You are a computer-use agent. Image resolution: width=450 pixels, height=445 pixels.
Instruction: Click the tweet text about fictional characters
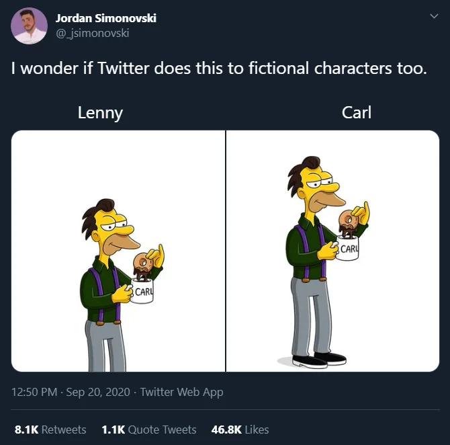pyautogui.click(x=219, y=69)
